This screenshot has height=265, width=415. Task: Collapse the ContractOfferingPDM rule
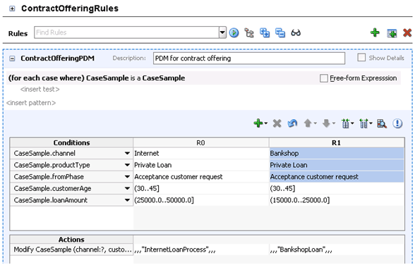click(12, 58)
